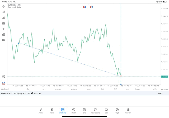Image resolution: width=169 pixels, height=118 pixels.
Task: Switch chart type with the candlestick icon
Action: pos(4,12)
